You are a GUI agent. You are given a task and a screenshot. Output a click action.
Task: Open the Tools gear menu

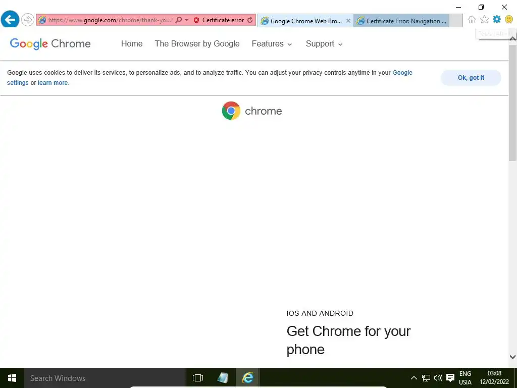[497, 19]
